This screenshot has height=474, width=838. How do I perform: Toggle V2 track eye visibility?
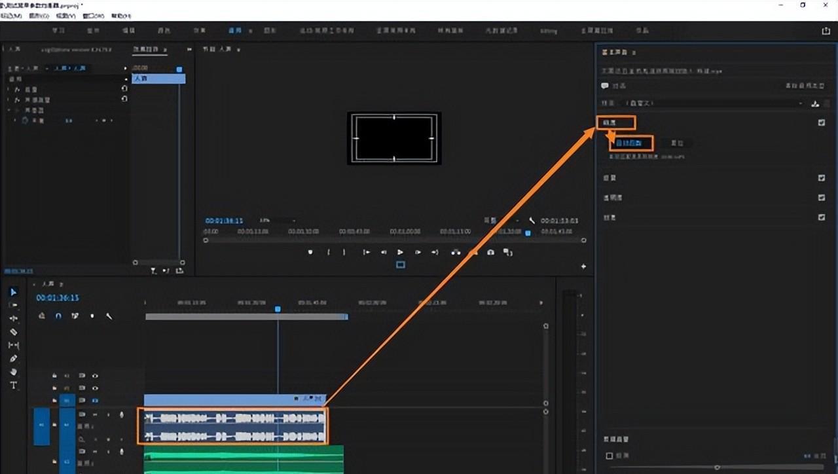click(x=95, y=388)
